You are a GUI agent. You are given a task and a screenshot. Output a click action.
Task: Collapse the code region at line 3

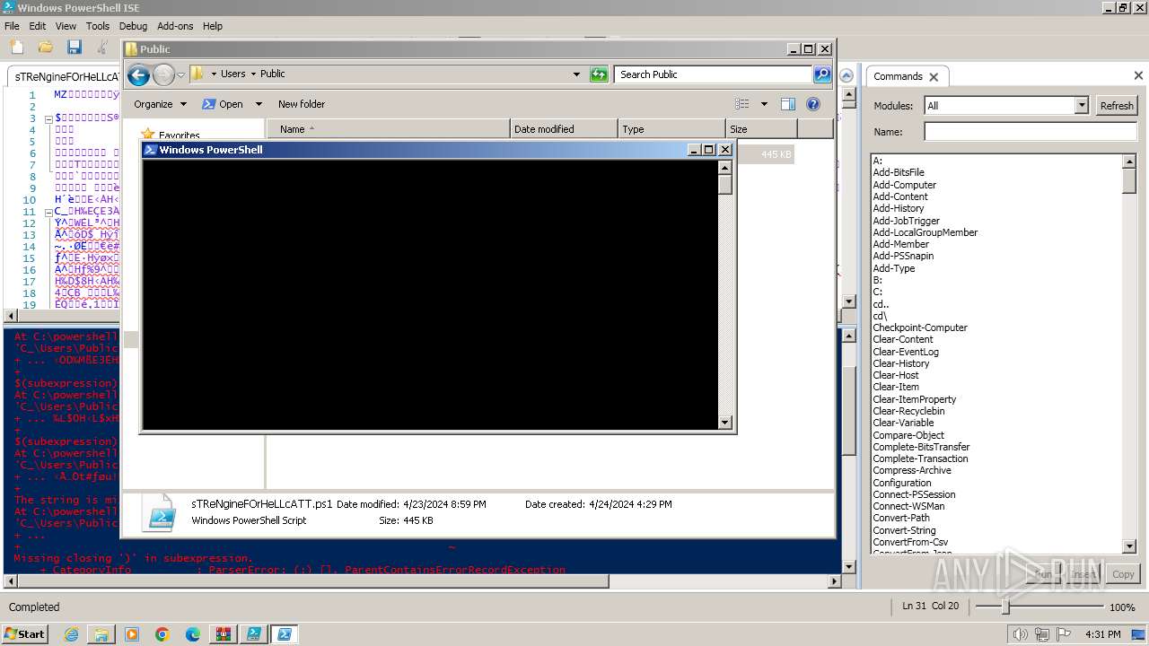coord(48,118)
